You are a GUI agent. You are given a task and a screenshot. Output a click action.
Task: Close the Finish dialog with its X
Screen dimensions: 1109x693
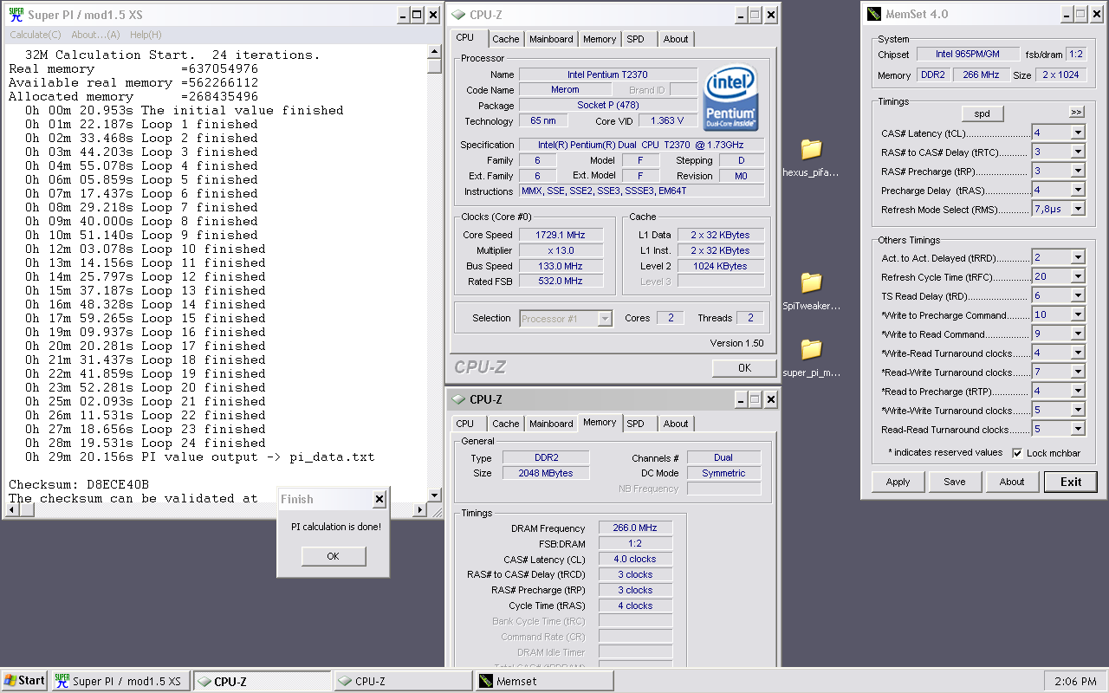[x=379, y=500]
